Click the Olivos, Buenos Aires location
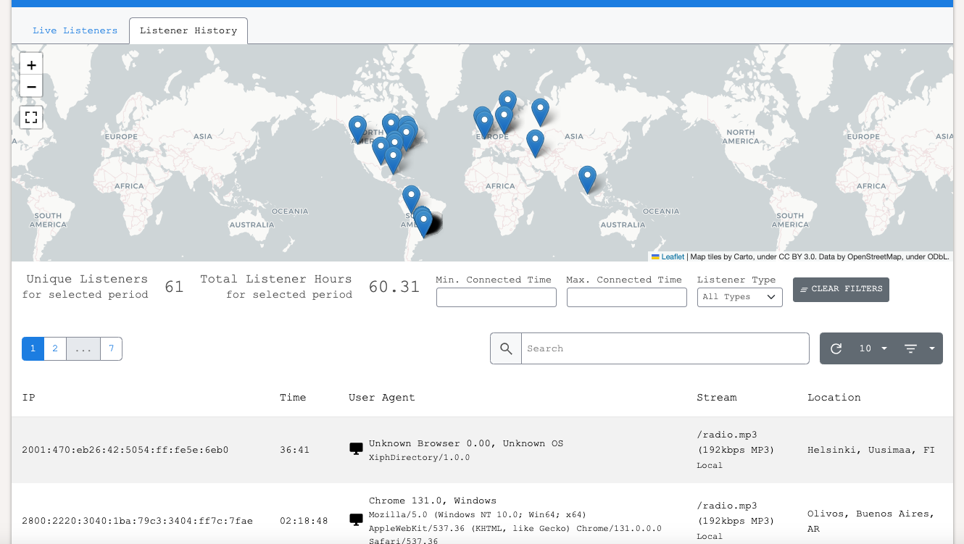964x544 pixels. click(871, 521)
